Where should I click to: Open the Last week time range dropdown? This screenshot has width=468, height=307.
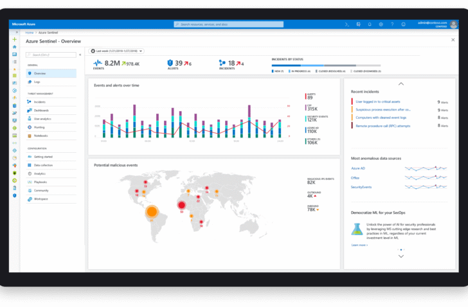[116, 51]
